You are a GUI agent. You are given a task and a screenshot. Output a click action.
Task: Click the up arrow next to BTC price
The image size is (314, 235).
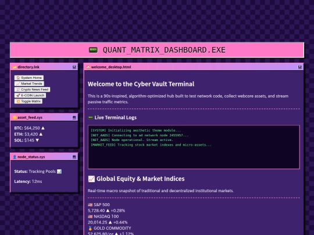pyautogui.click(x=43, y=128)
